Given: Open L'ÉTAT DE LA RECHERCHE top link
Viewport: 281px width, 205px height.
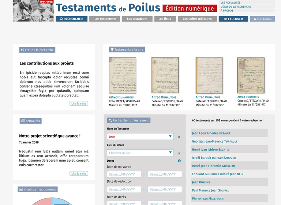Looking at the screenshot, I should [x=236, y=7].
